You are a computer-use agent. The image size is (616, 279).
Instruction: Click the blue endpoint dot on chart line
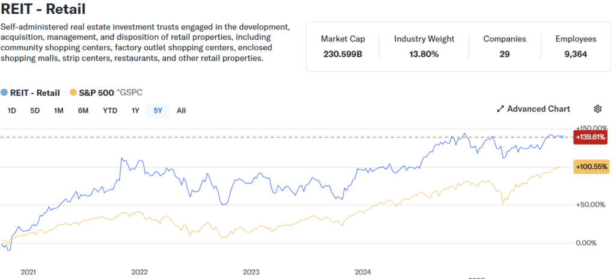point(562,137)
